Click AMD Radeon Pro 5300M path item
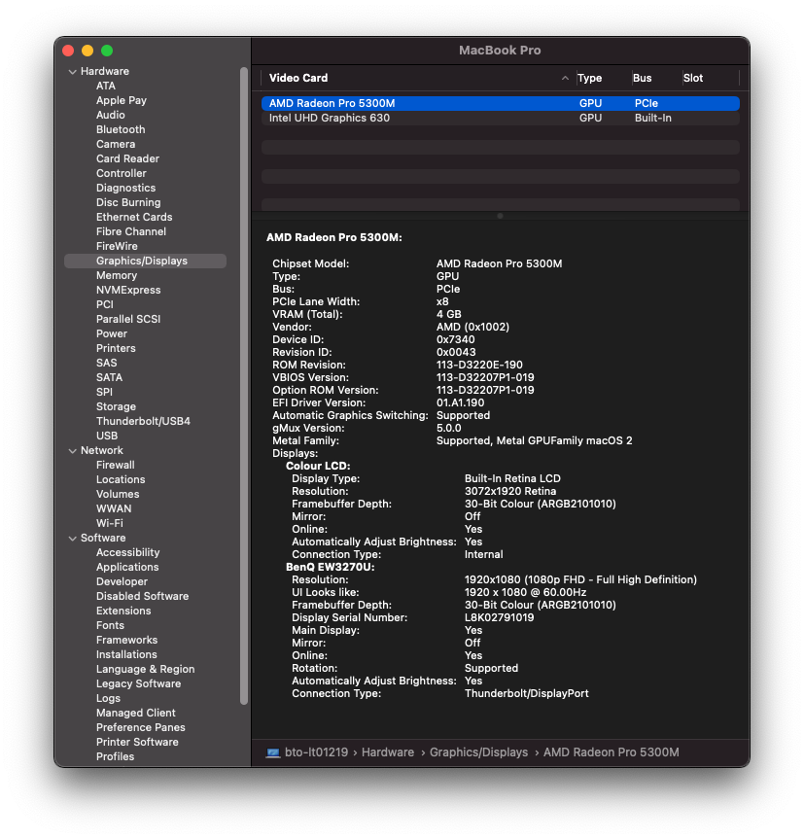This screenshot has width=804, height=839. coord(612,752)
